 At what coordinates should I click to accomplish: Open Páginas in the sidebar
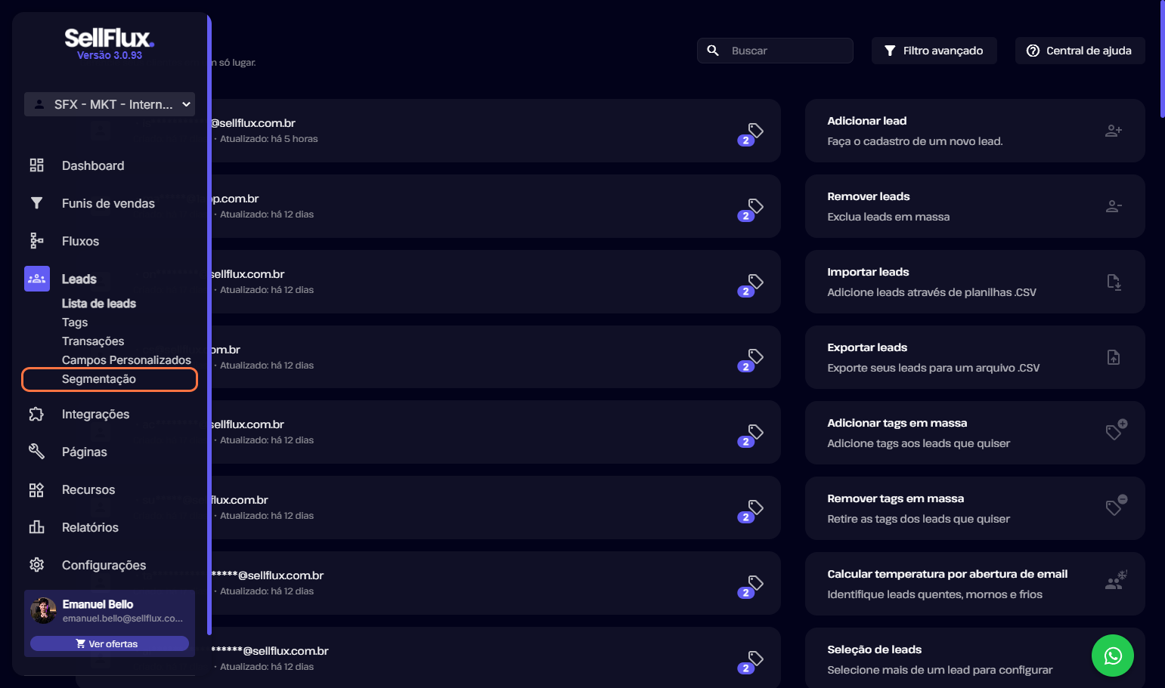point(84,452)
